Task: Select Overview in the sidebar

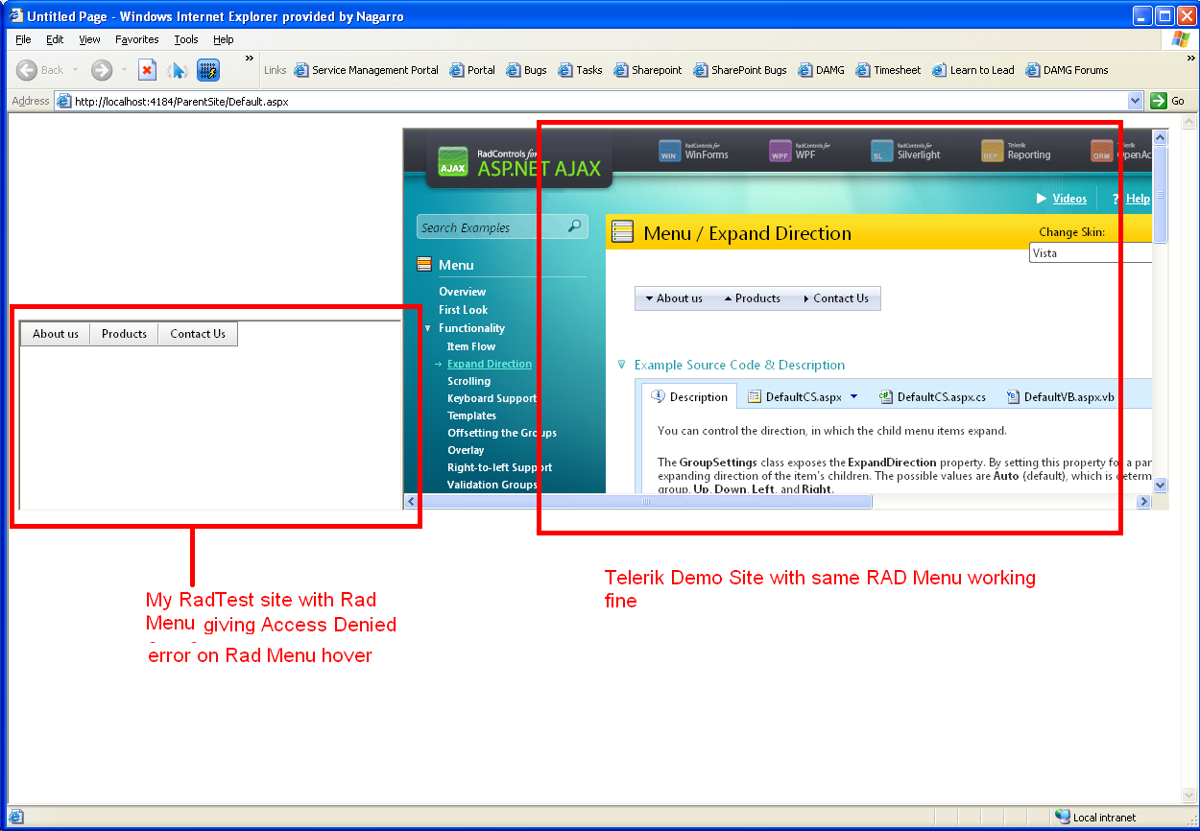Action: click(x=463, y=292)
